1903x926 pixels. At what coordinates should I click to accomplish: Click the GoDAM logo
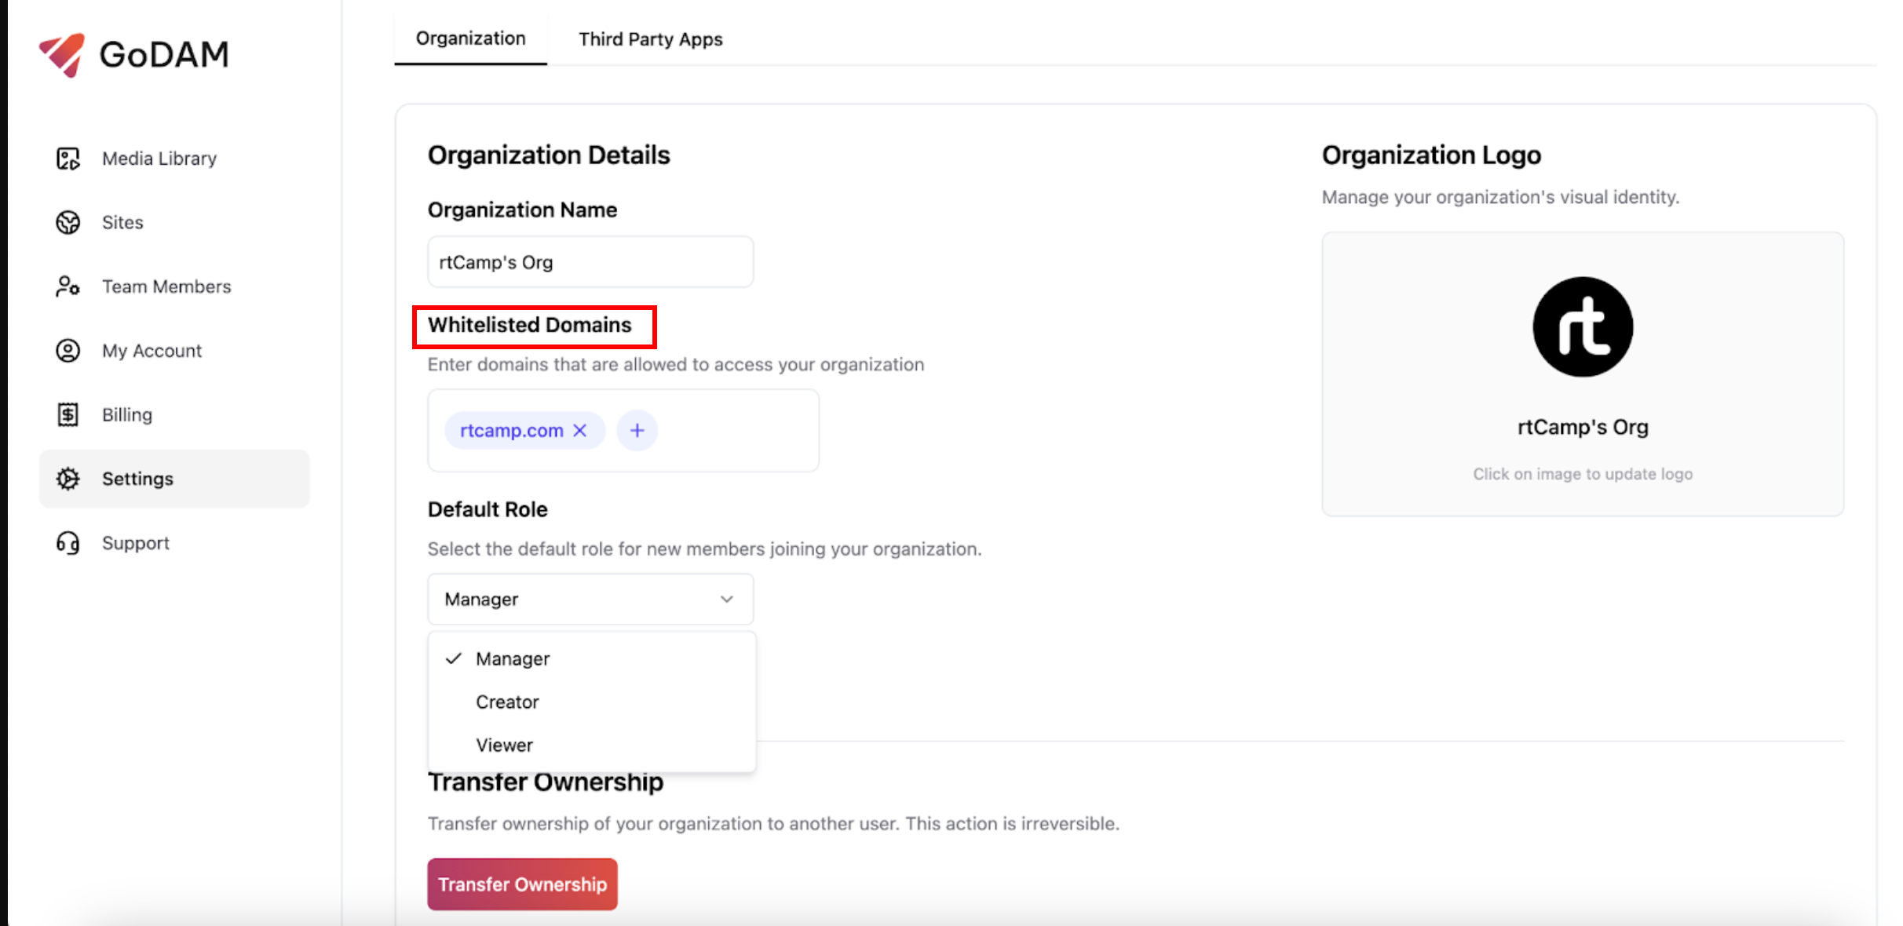click(x=133, y=54)
